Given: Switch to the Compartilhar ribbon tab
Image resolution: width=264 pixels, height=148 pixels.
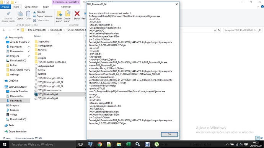Looking at the screenshot, I should tap(31, 7).
